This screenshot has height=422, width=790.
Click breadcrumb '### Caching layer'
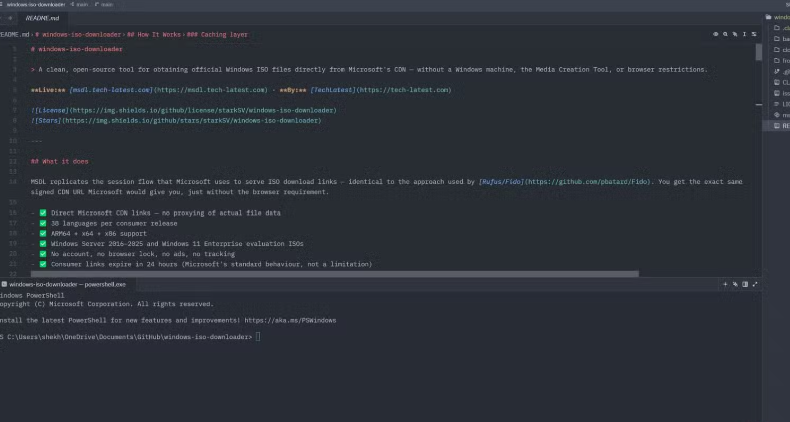[x=217, y=35]
